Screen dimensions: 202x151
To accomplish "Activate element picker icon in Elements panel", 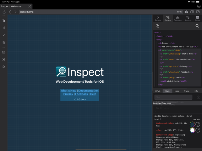I will click(x=158, y=26).
